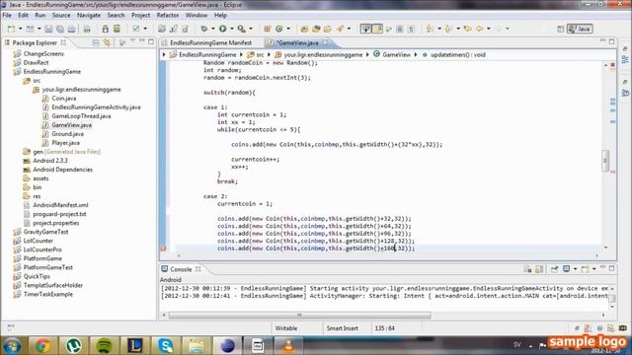Click the Last Edit Location icon

coord(467,29)
